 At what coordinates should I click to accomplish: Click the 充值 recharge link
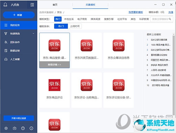pyautogui.click(x=171, y=12)
